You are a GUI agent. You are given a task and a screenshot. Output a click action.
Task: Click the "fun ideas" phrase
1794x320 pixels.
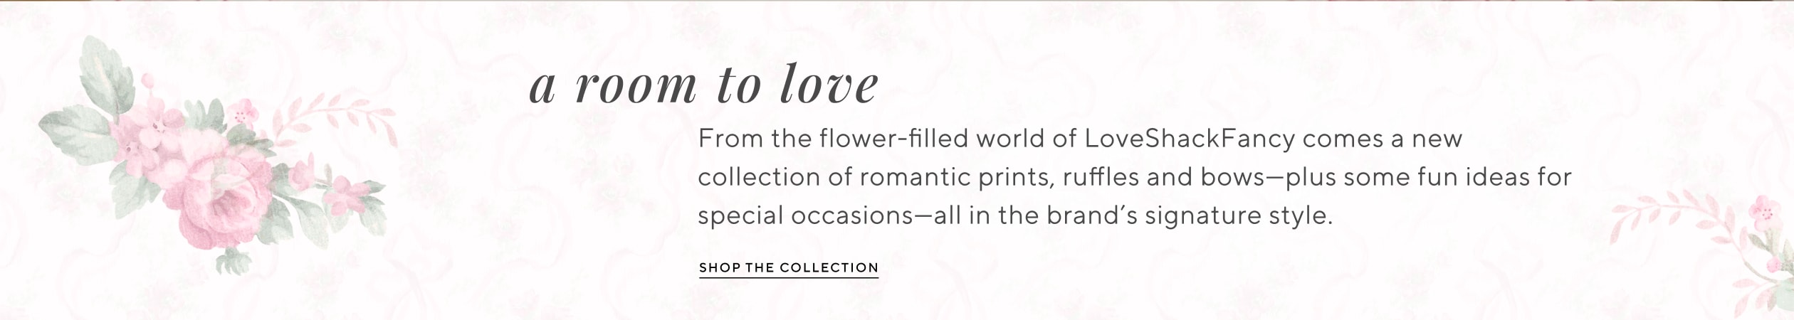1472,177
